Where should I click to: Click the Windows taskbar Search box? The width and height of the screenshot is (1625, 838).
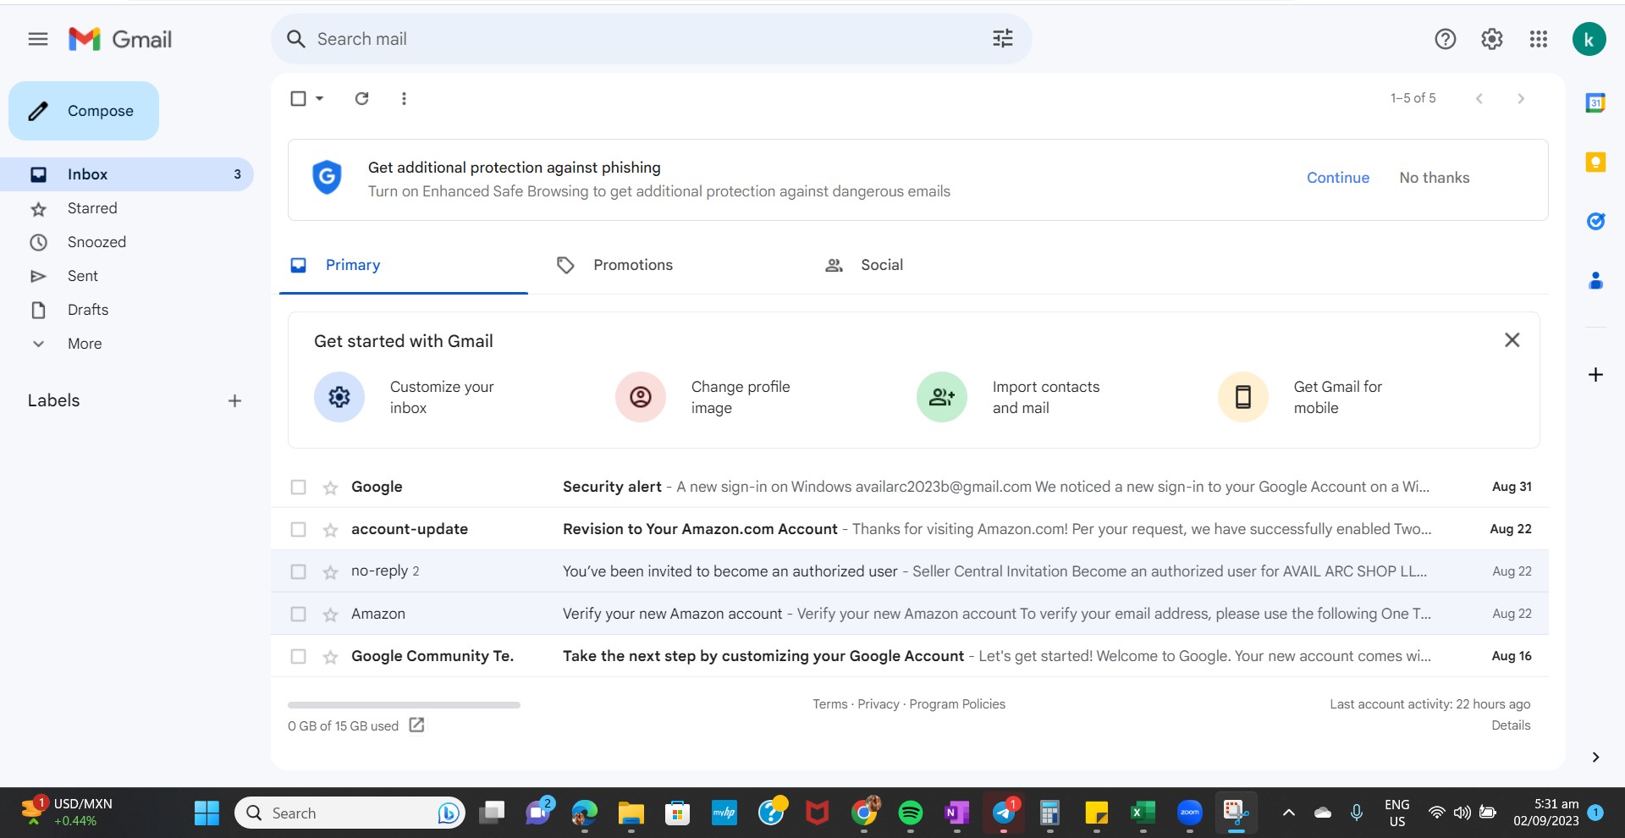tap(350, 813)
